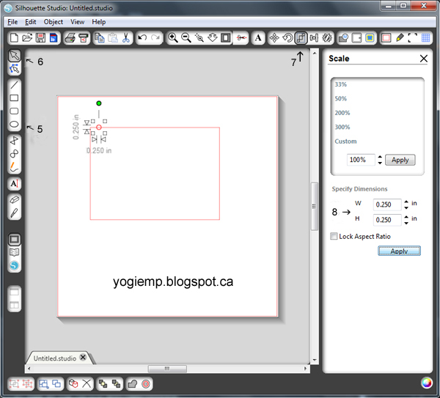Click the Edit Points tool

(x=14, y=70)
